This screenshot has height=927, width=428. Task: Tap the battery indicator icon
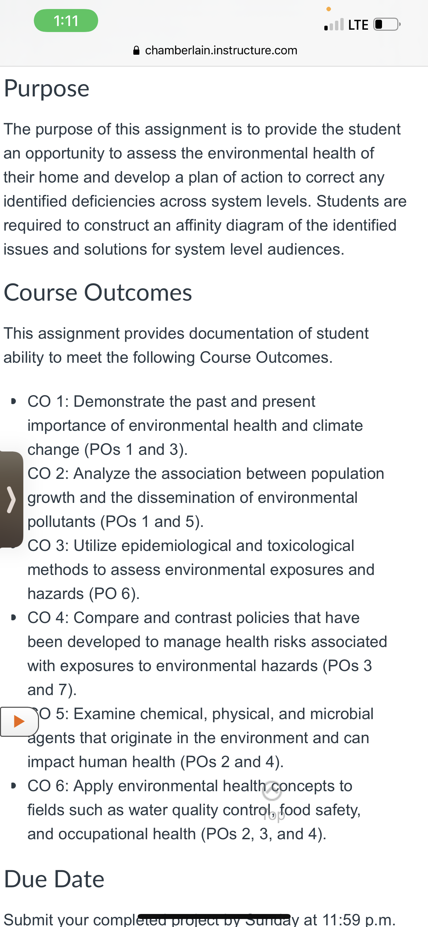[x=387, y=24]
